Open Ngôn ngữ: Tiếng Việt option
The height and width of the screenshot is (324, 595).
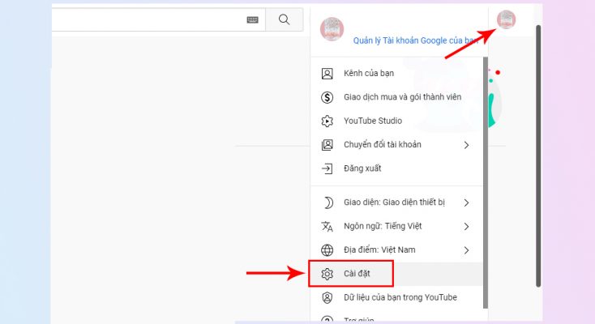(x=396, y=226)
